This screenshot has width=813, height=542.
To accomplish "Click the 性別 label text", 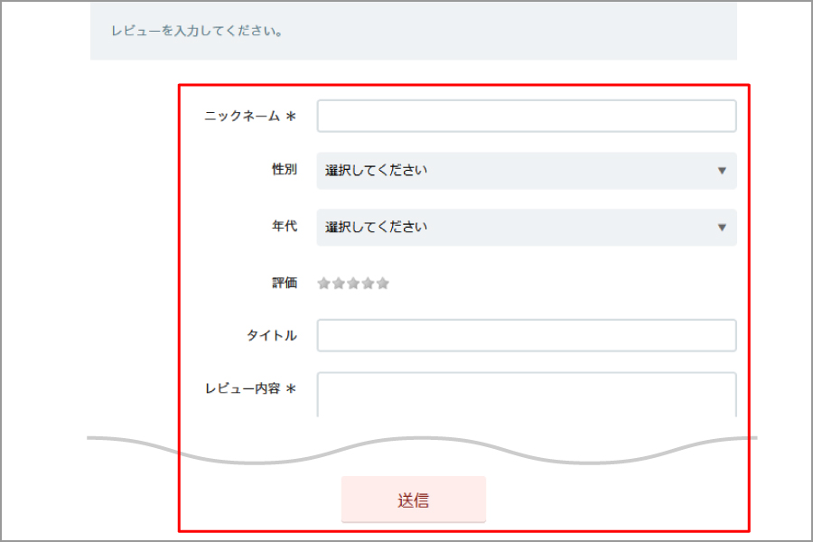I will [x=284, y=170].
